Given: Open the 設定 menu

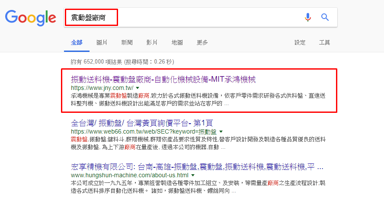Looking at the screenshot, I should coord(300,43).
